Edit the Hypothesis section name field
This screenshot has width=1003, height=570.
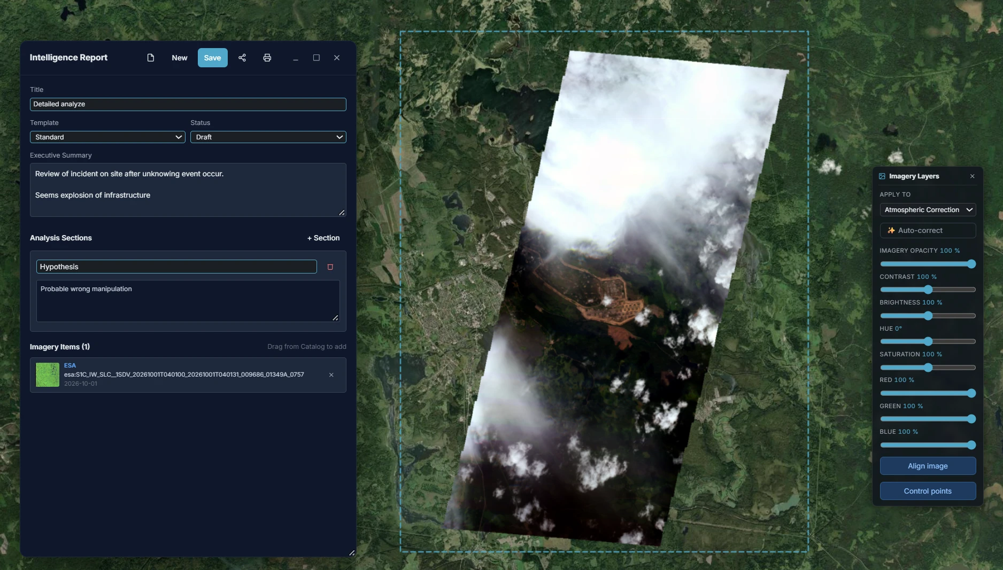[x=176, y=267]
